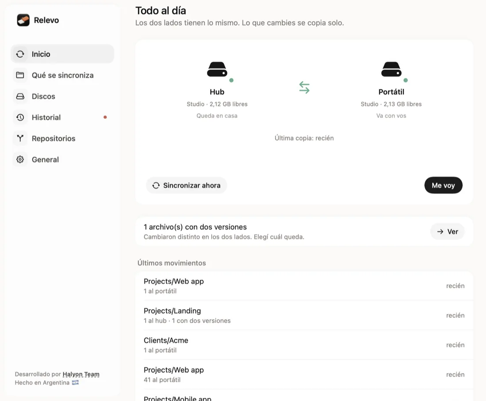
Task: Click the recién timestamp on the Clients/Acme row
Action: tap(456, 345)
